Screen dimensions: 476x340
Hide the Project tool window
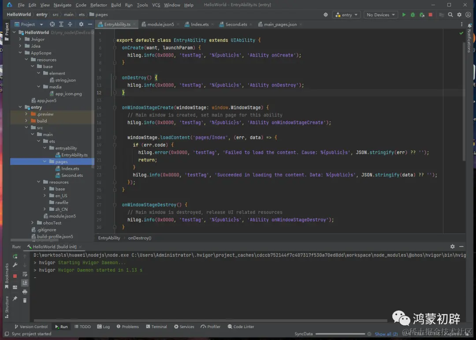point(90,24)
